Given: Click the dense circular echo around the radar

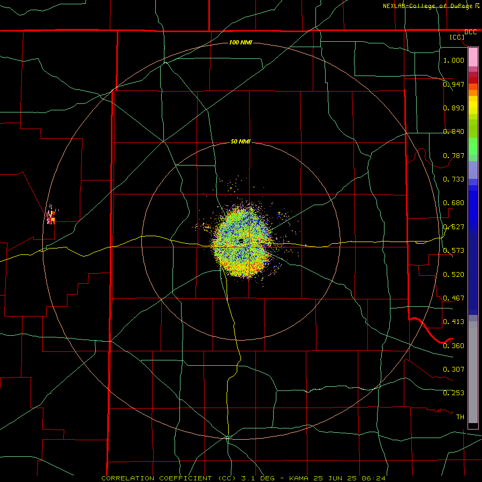Looking at the screenshot, I should point(242,242).
